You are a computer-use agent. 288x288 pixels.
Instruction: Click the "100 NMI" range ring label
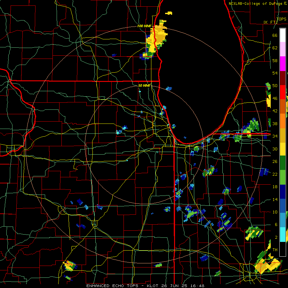pos(144,26)
